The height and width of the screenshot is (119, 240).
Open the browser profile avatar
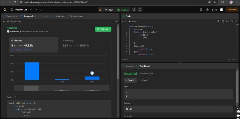(231, 2)
